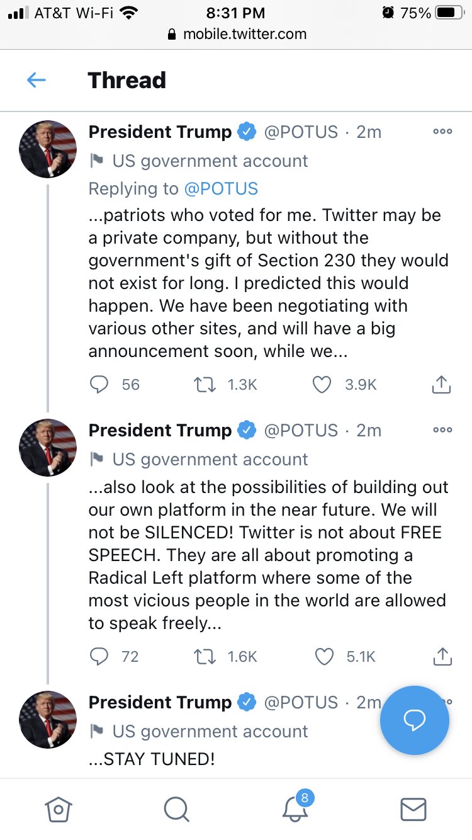Share the SILENCED tweet
Viewport: 472px width, 840px height.
click(x=442, y=657)
